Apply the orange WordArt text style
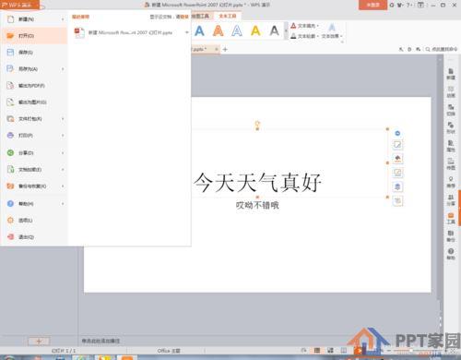The image size is (461, 360). tap(219, 30)
